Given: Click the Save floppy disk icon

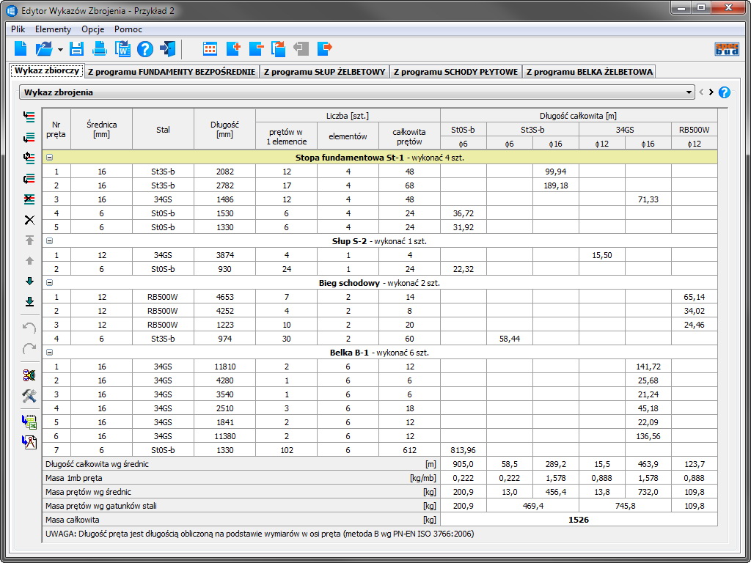Looking at the screenshot, I should pyautogui.click(x=77, y=49).
